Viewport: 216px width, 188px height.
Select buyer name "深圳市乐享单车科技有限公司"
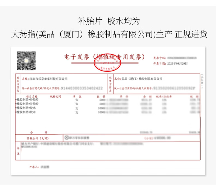[x=48, y=79]
